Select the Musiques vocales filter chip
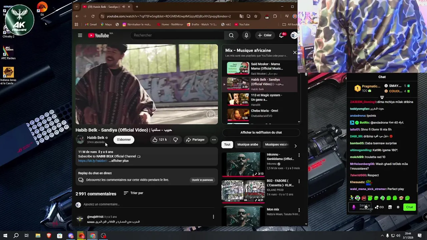 click(x=276, y=144)
